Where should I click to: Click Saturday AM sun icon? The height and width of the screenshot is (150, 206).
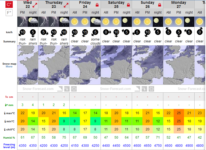(106, 22)
